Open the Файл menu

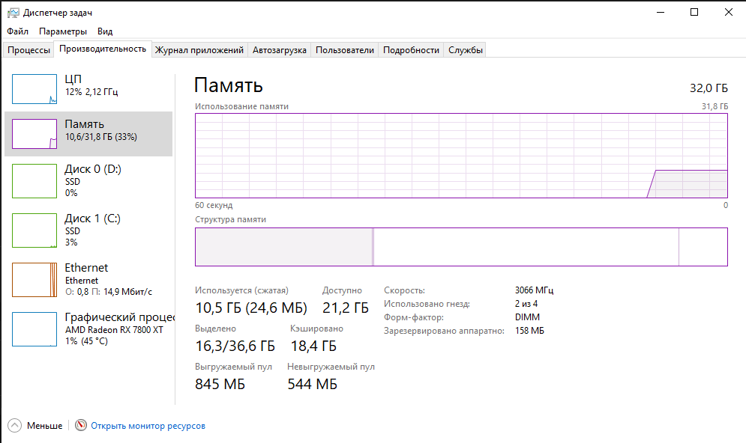18,31
